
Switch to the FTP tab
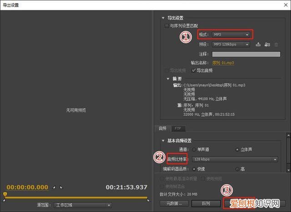[178, 128]
